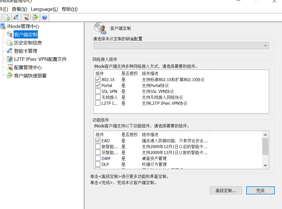Click the function list scrollbar down arrow
The width and height of the screenshot is (282, 209).
click(x=266, y=166)
